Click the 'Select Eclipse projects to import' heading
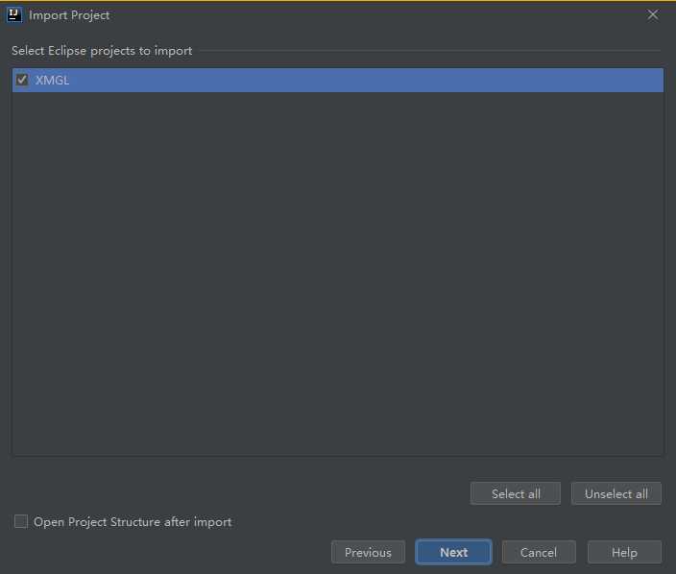 [x=102, y=51]
